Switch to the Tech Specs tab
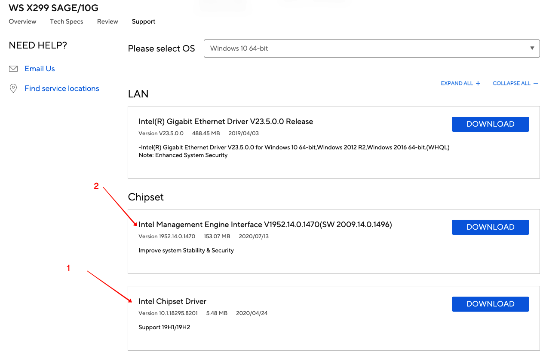Image resolution: width=543 pixels, height=352 pixels. click(67, 21)
